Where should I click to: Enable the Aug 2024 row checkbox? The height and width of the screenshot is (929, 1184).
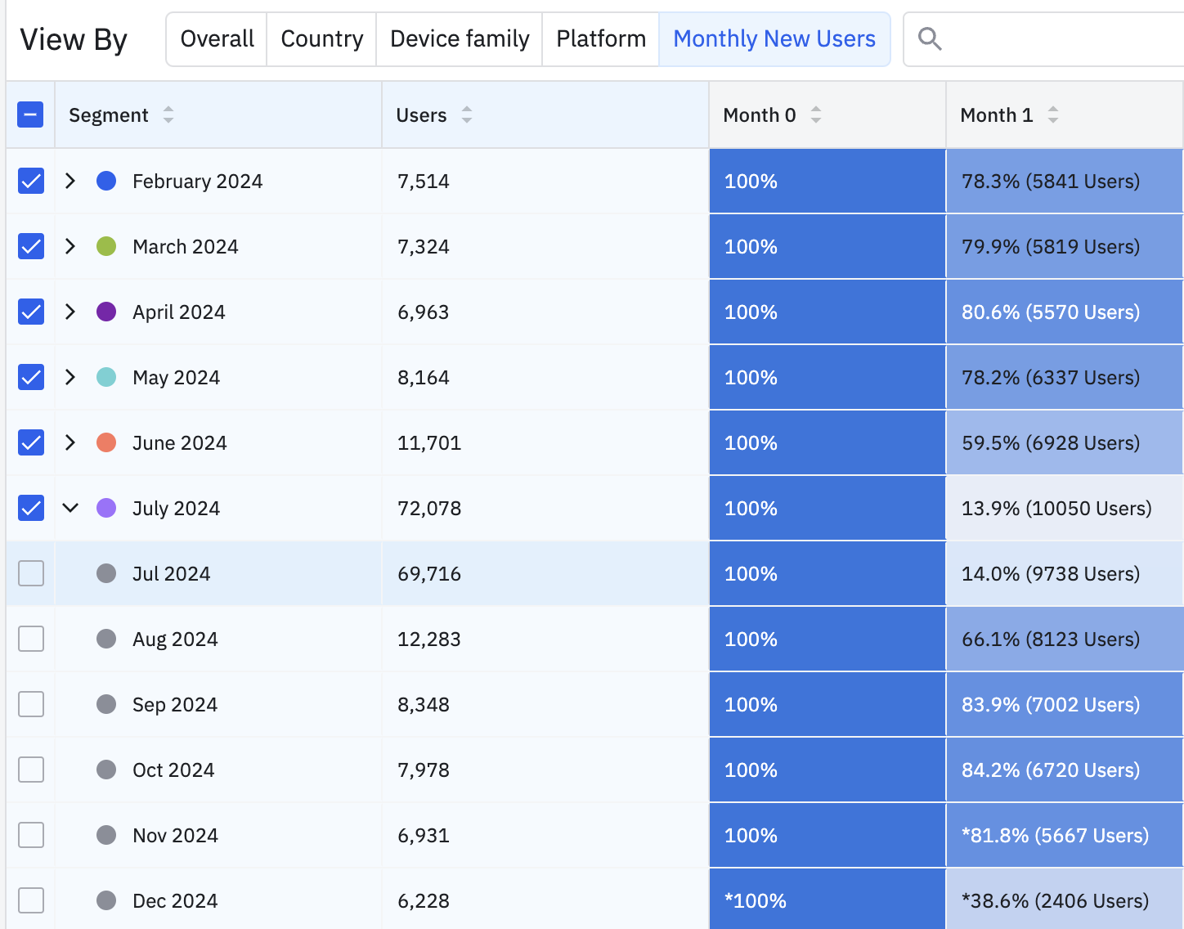pyautogui.click(x=31, y=639)
